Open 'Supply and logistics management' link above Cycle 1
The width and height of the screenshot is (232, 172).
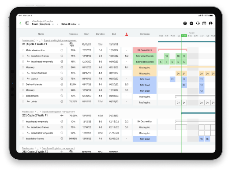[x=60, y=41]
